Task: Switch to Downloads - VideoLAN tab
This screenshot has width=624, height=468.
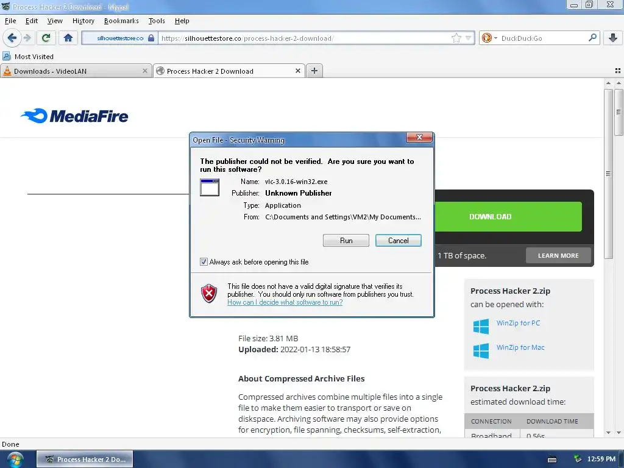Action: pos(76,71)
